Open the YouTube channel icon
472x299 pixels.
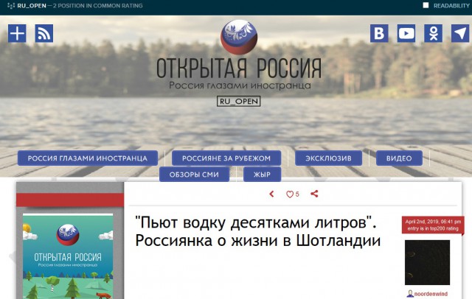pos(406,33)
